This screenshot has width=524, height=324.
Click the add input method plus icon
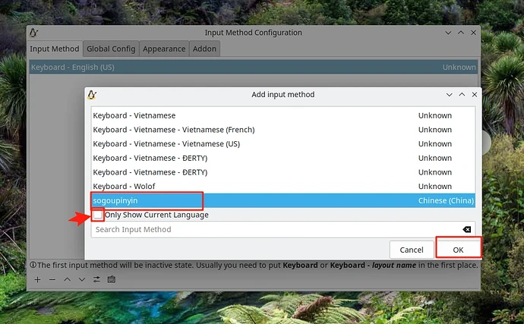pyautogui.click(x=37, y=279)
